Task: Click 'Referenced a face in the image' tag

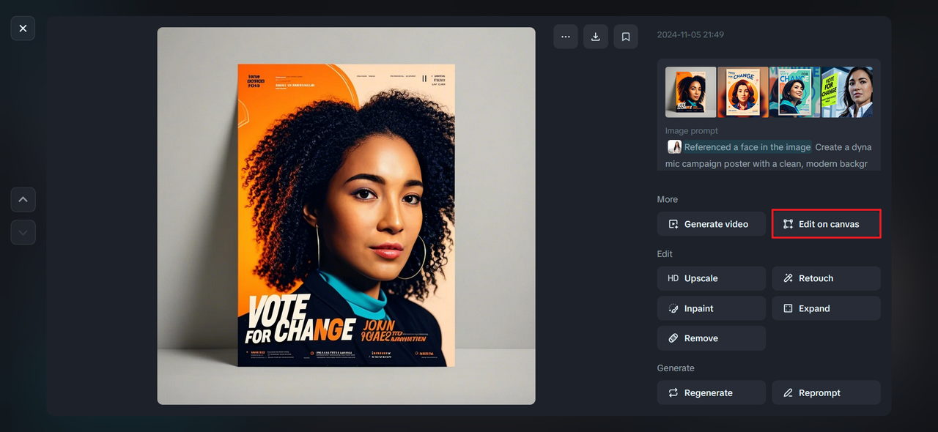Action: pyautogui.click(x=747, y=147)
